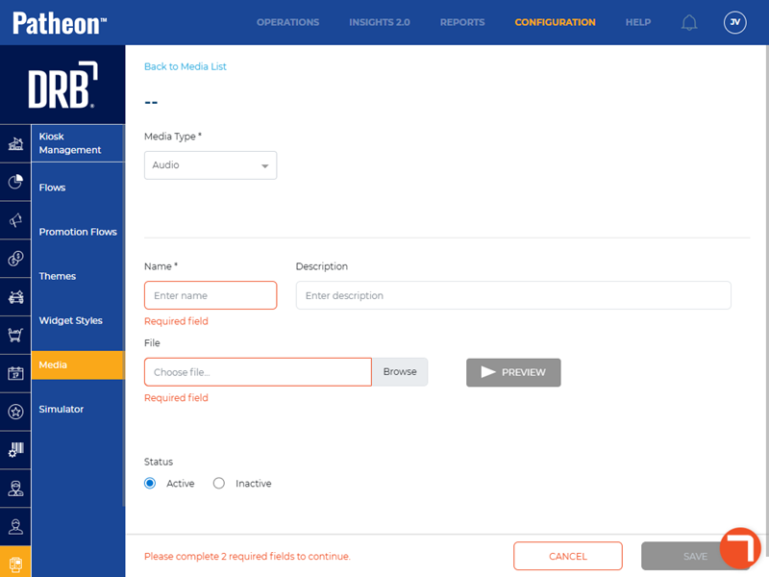Click the shopping cart sidebar icon

coord(15,335)
